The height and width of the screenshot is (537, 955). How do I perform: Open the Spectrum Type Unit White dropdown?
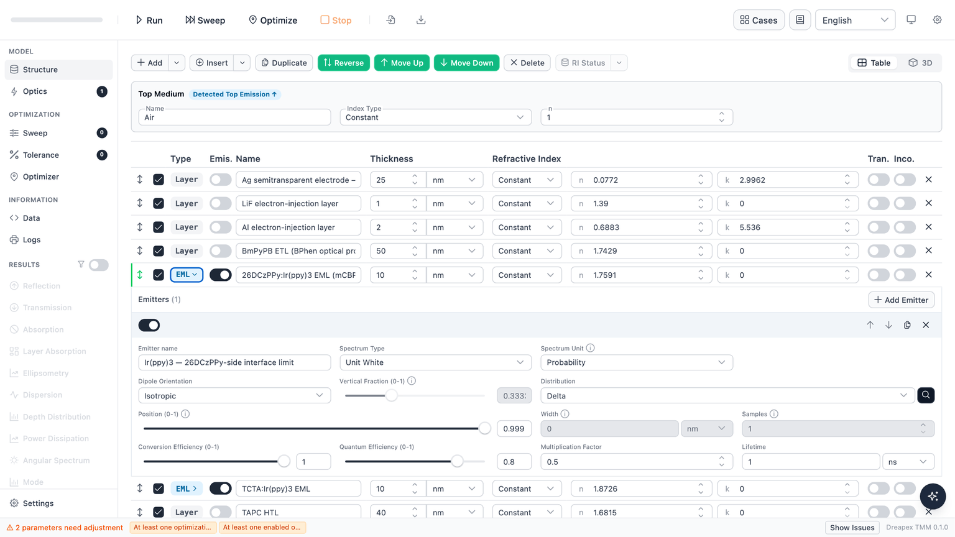[435, 362]
